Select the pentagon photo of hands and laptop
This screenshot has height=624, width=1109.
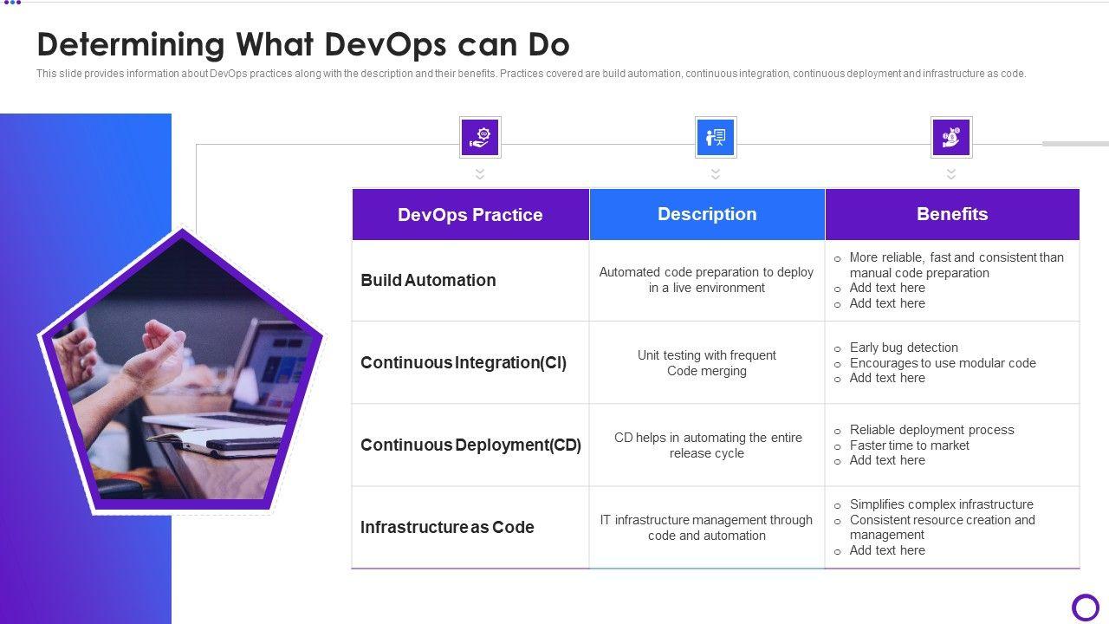180,371
